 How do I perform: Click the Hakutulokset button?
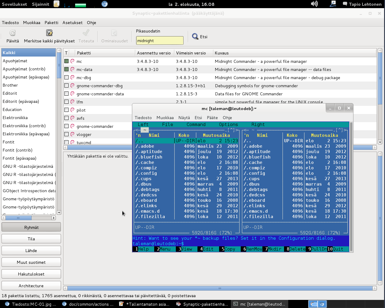[x=31, y=274]
